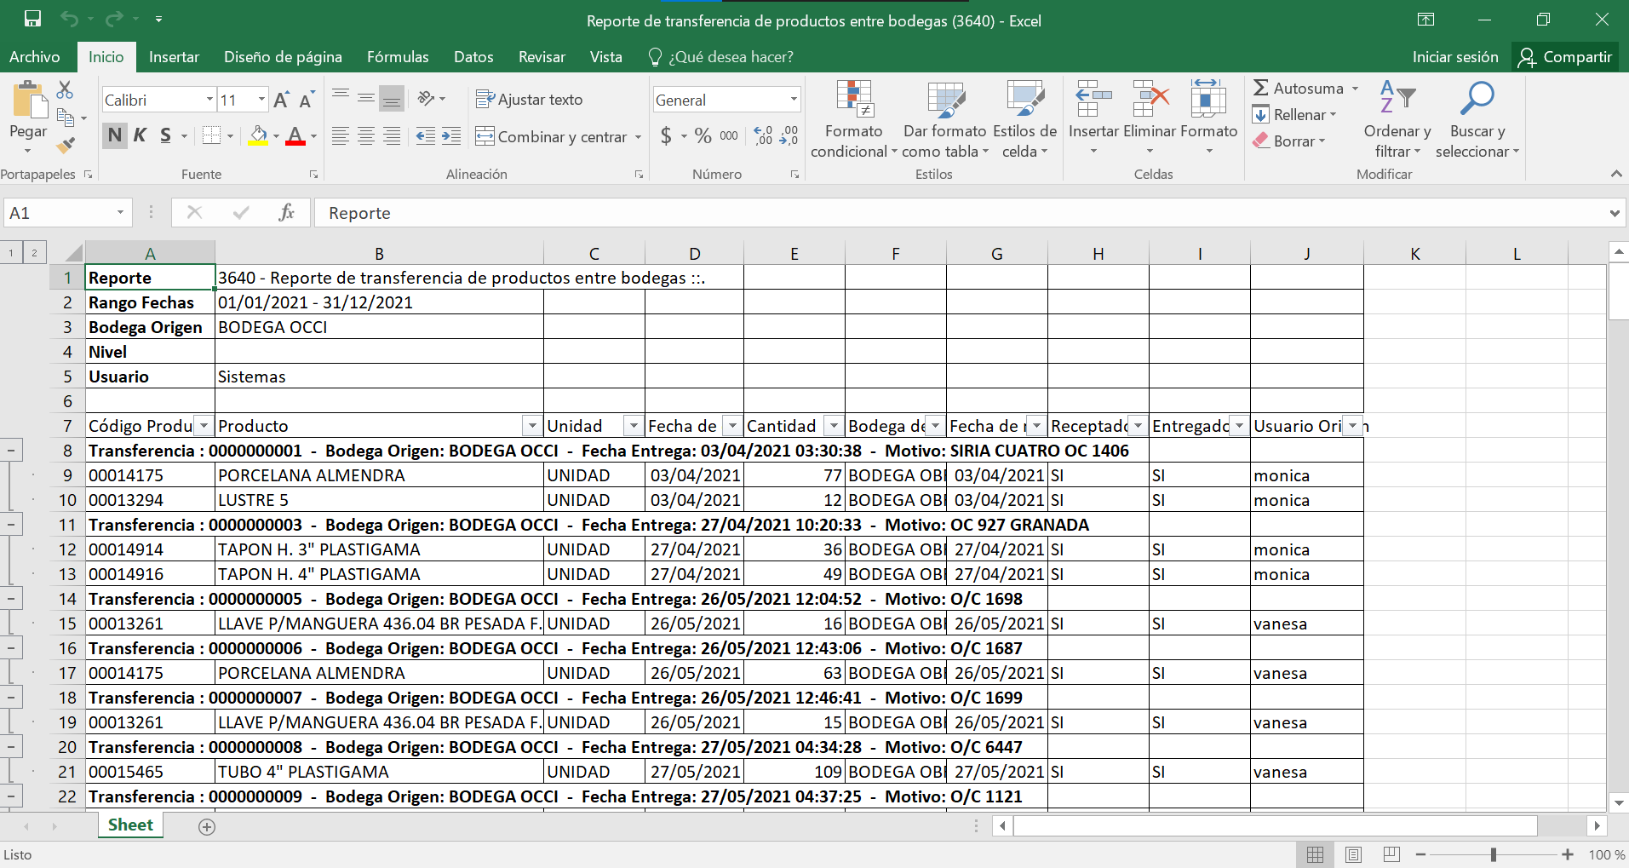Open the borders dropdown arrow
1629x868 pixels.
point(230,136)
